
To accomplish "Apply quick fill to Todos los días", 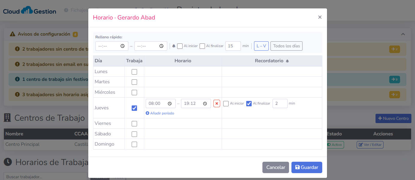I will (x=286, y=46).
